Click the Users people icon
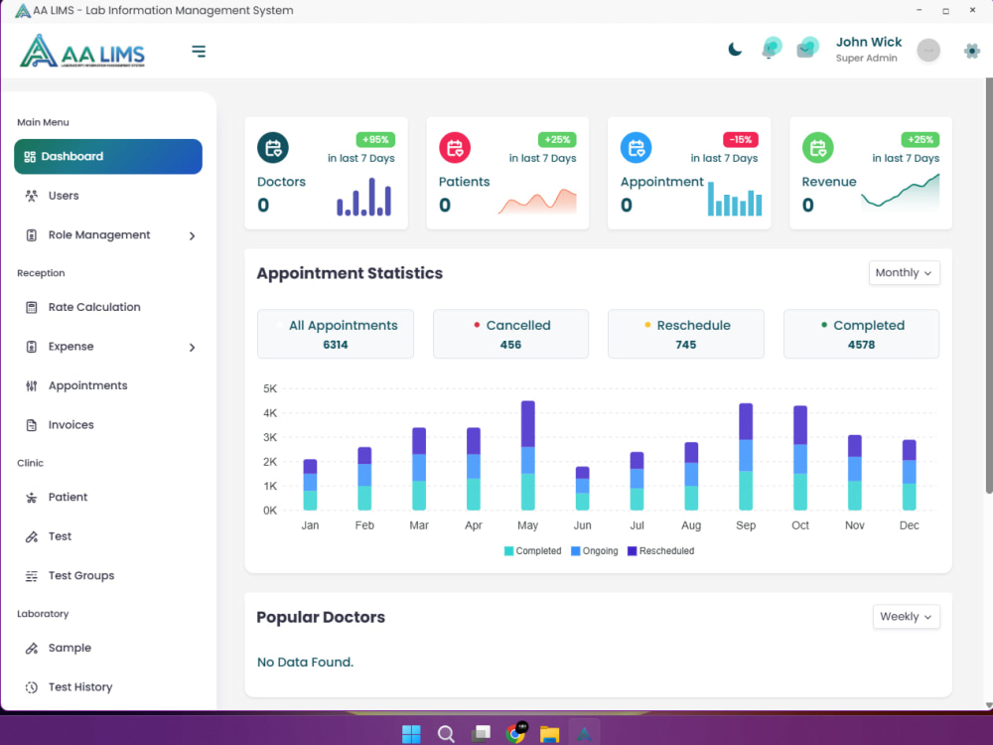Image resolution: width=993 pixels, height=745 pixels. coord(31,196)
